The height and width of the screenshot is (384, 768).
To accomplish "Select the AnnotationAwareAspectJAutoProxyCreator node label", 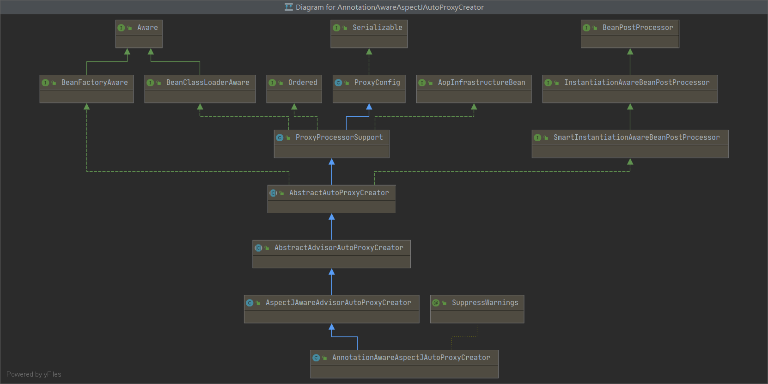I will tap(411, 358).
